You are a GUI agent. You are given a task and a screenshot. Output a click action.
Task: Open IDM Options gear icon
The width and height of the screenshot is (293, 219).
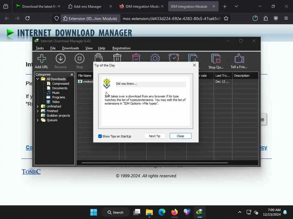click(x=155, y=58)
